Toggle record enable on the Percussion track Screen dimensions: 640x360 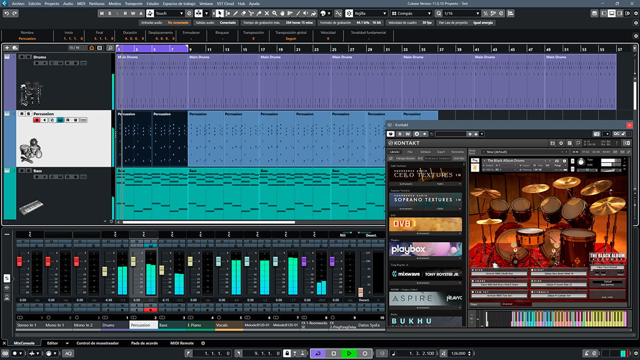37,120
